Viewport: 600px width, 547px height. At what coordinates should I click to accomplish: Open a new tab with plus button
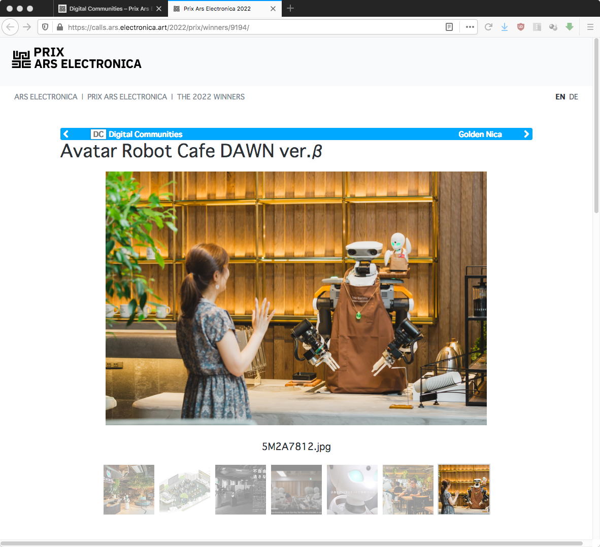click(290, 9)
